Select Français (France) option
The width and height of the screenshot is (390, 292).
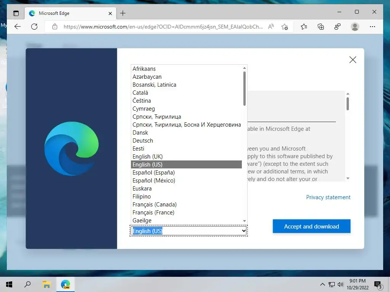[186, 212]
